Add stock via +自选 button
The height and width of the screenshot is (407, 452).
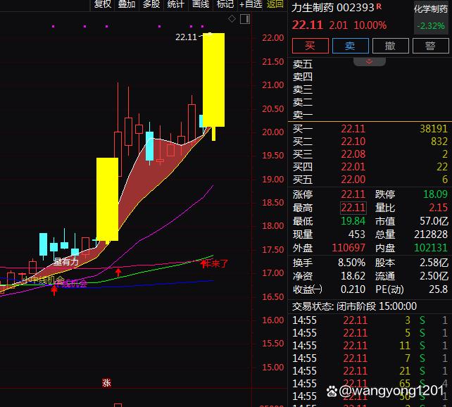pyautogui.click(x=251, y=4)
